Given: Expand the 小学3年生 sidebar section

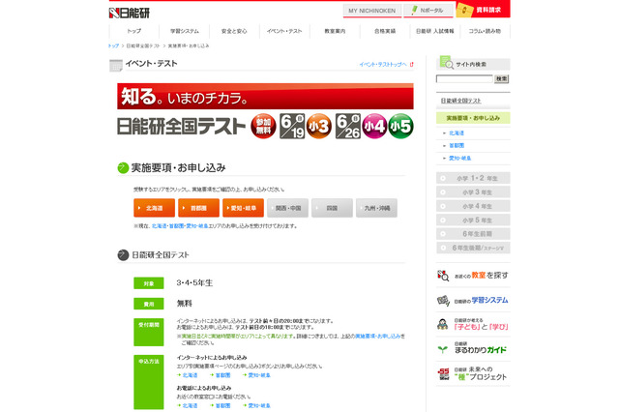Looking at the screenshot, I should click(473, 192).
